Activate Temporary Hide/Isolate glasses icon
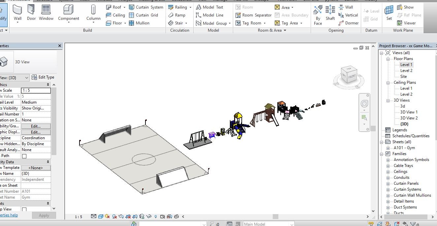Viewport: 437px width, 226px height. (148, 216)
